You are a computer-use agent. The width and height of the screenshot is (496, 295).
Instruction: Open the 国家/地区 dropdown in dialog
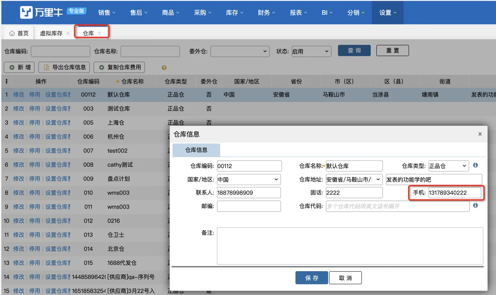click(x=249, y=180)
